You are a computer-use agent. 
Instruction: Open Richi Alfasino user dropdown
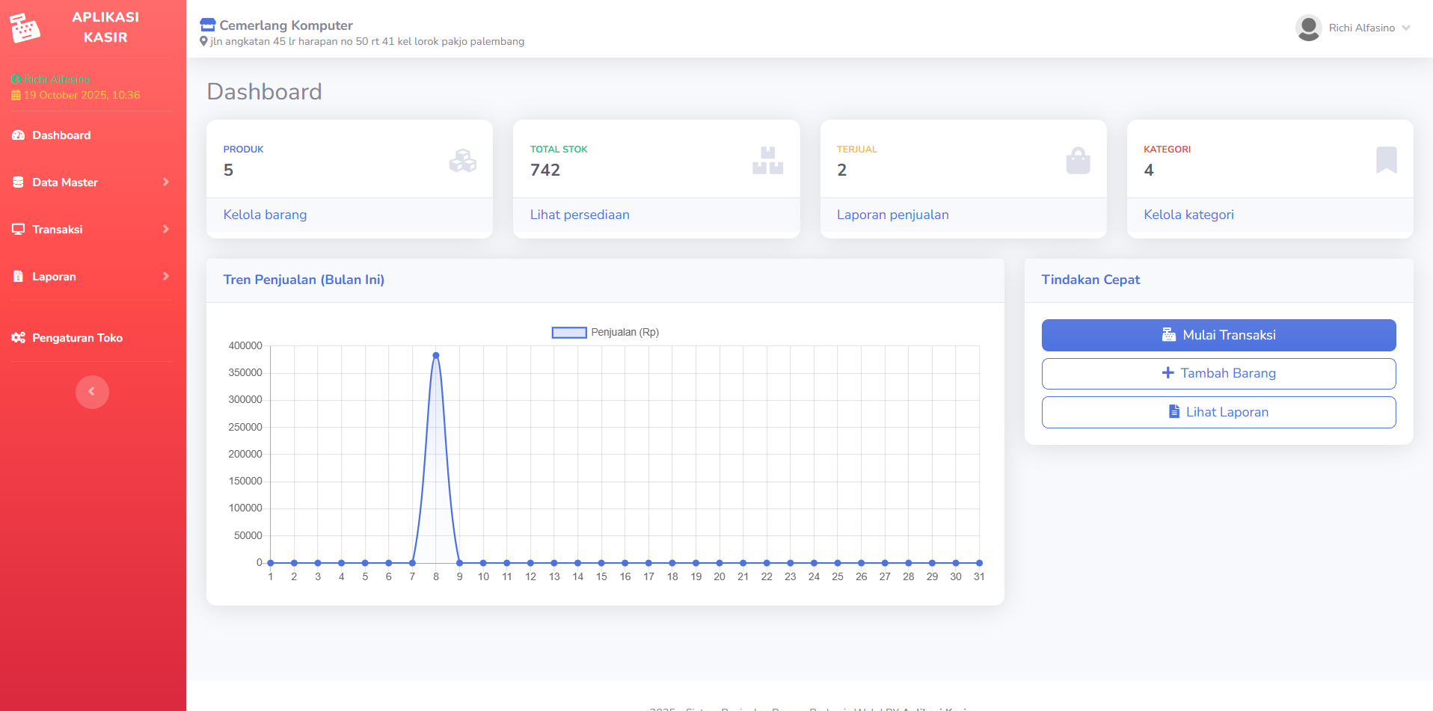click(1361, 28)
